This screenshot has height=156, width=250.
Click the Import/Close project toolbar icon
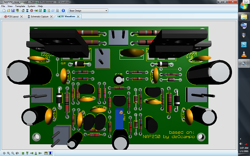pos(17,11)
